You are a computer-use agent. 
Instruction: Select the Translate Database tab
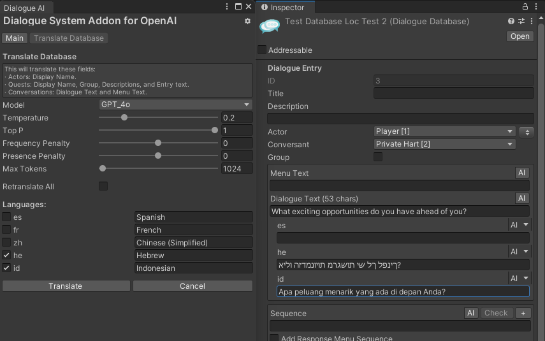tap(69, 38)
